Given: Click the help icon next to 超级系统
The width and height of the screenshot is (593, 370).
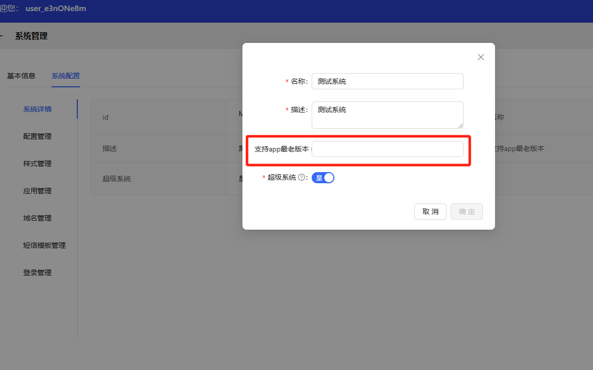Looking at the screenshot, I should point(302,178).
